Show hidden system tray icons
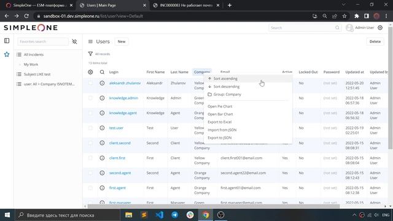The image size is (393, 221). (354, 215)
